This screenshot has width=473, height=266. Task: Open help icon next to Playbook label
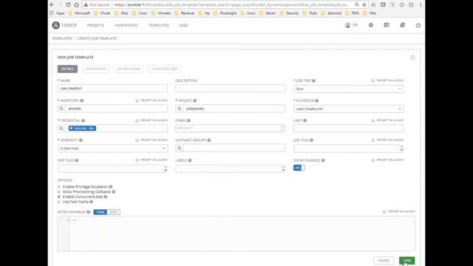tap(317, 100)
